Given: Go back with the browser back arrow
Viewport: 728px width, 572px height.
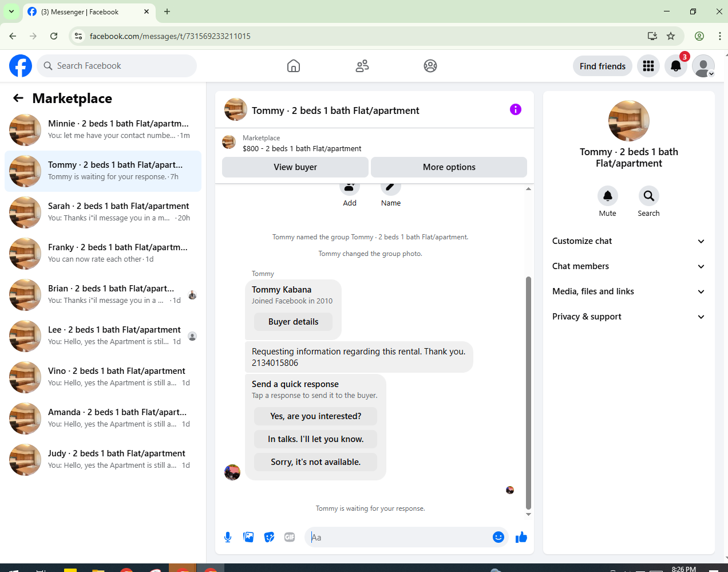Looking at the screenshot, I should 13,36.
